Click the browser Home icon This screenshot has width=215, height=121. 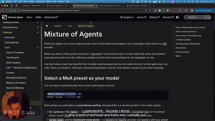tap(15, 10)
